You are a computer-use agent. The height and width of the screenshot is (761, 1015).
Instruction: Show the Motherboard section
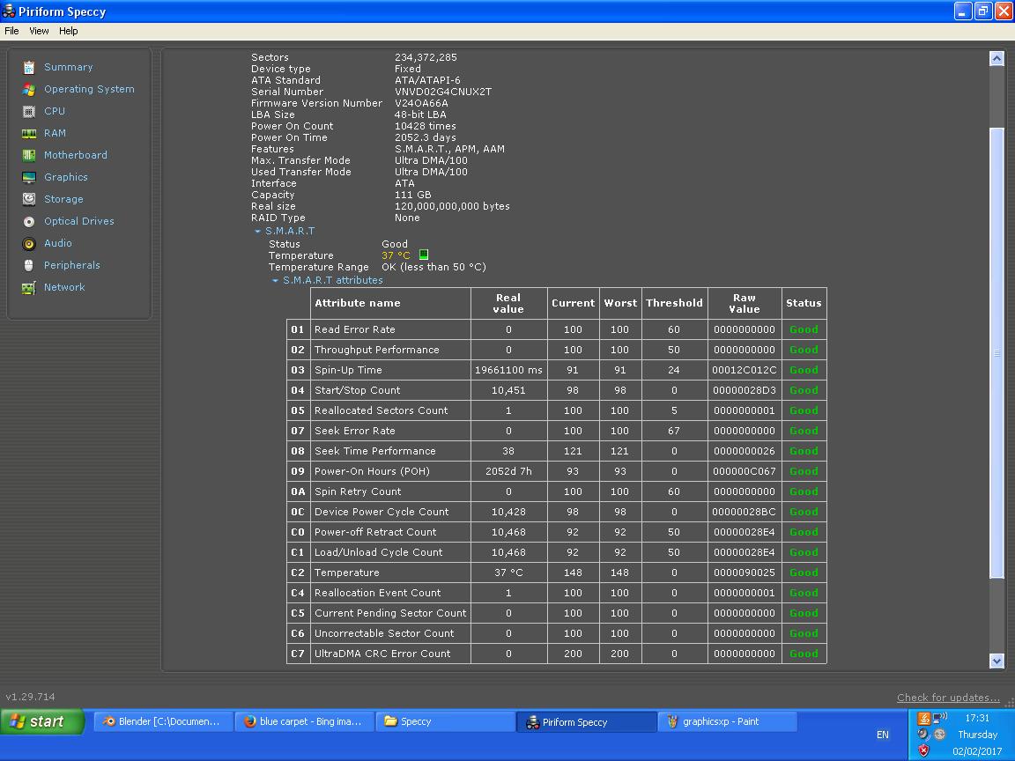pyautogui.click(x=76, y=155)
